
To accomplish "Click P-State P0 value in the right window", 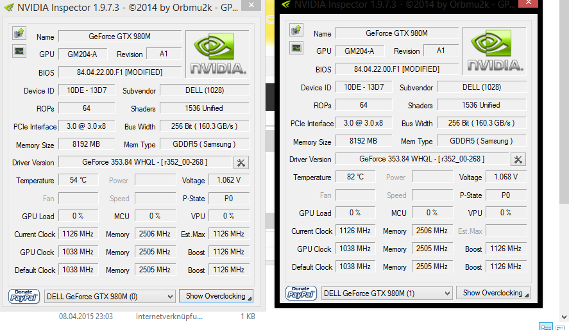I will click(x=506, y=195).
